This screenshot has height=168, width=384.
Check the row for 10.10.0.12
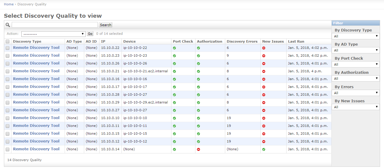pos(8,142)
